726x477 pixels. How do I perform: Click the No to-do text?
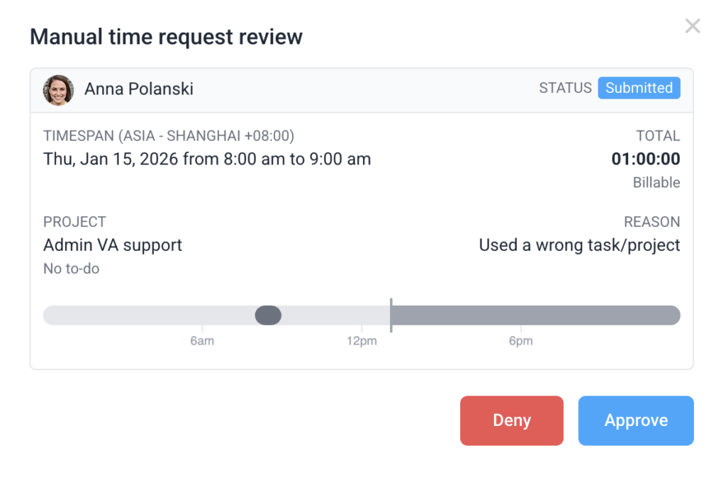point(71,269)
